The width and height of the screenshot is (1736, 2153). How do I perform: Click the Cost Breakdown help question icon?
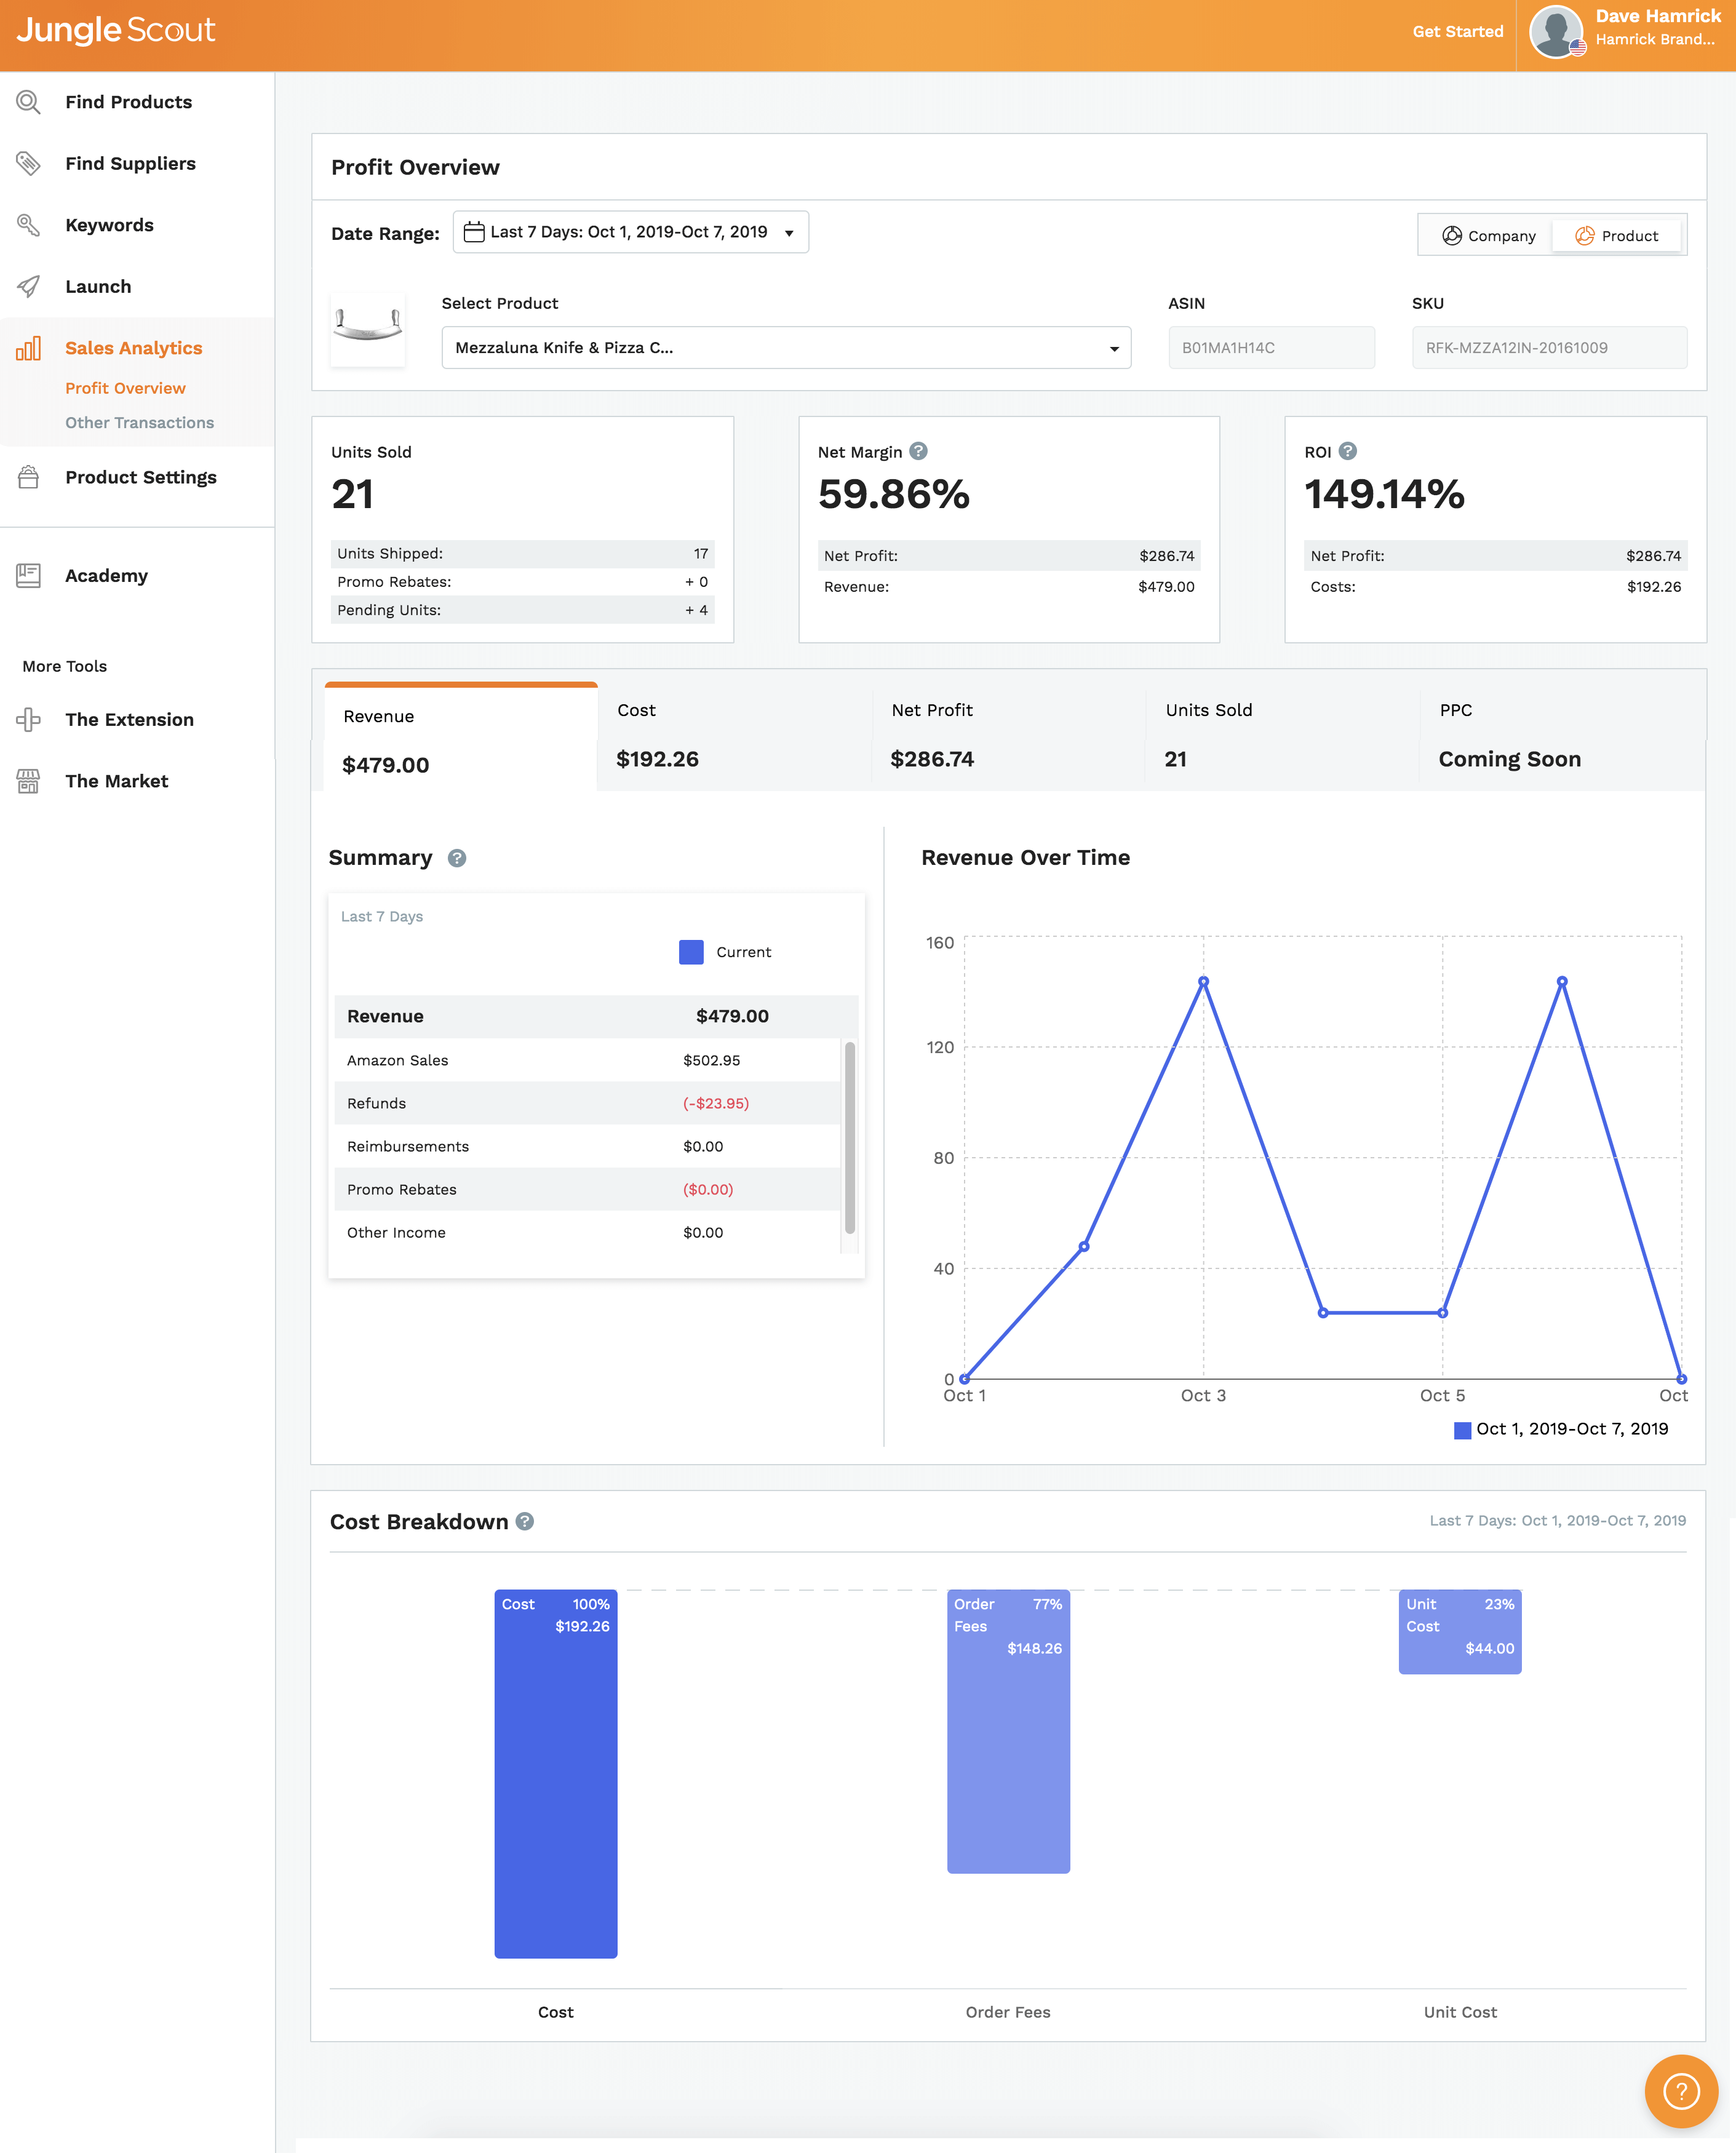(525, 1521)
